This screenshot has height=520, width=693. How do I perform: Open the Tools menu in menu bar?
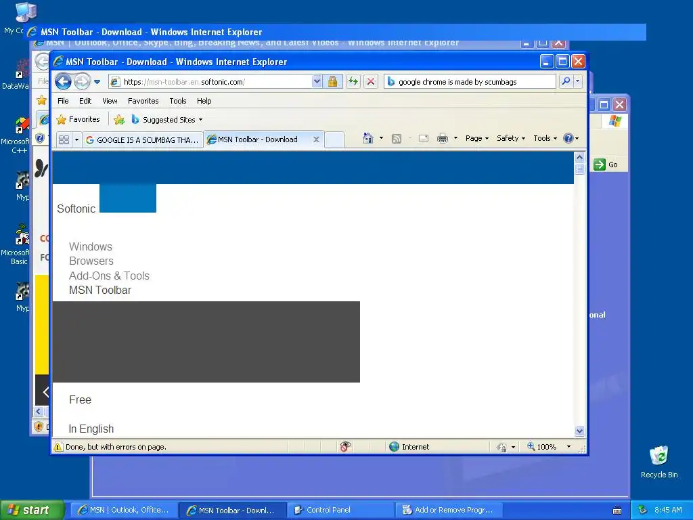coord(178,101)
